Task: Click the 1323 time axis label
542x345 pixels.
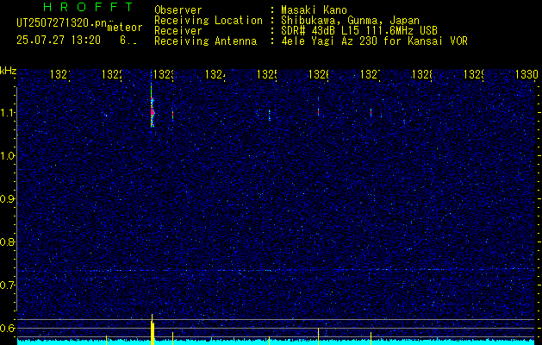Action: click(x=164, y=74)
